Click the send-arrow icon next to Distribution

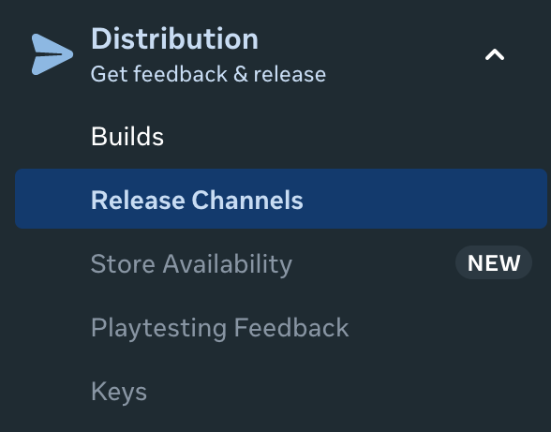[x=52, y=54]
